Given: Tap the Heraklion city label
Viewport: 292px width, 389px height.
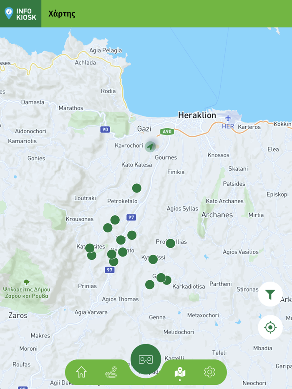Looking at the screenshot, I should point(197,115).
